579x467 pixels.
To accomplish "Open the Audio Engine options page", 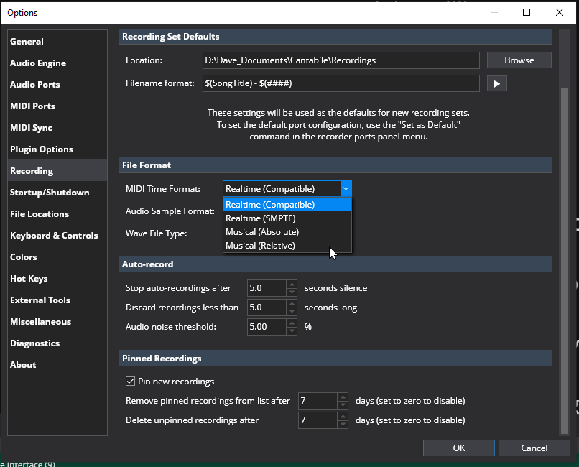I will click(38, 63).
